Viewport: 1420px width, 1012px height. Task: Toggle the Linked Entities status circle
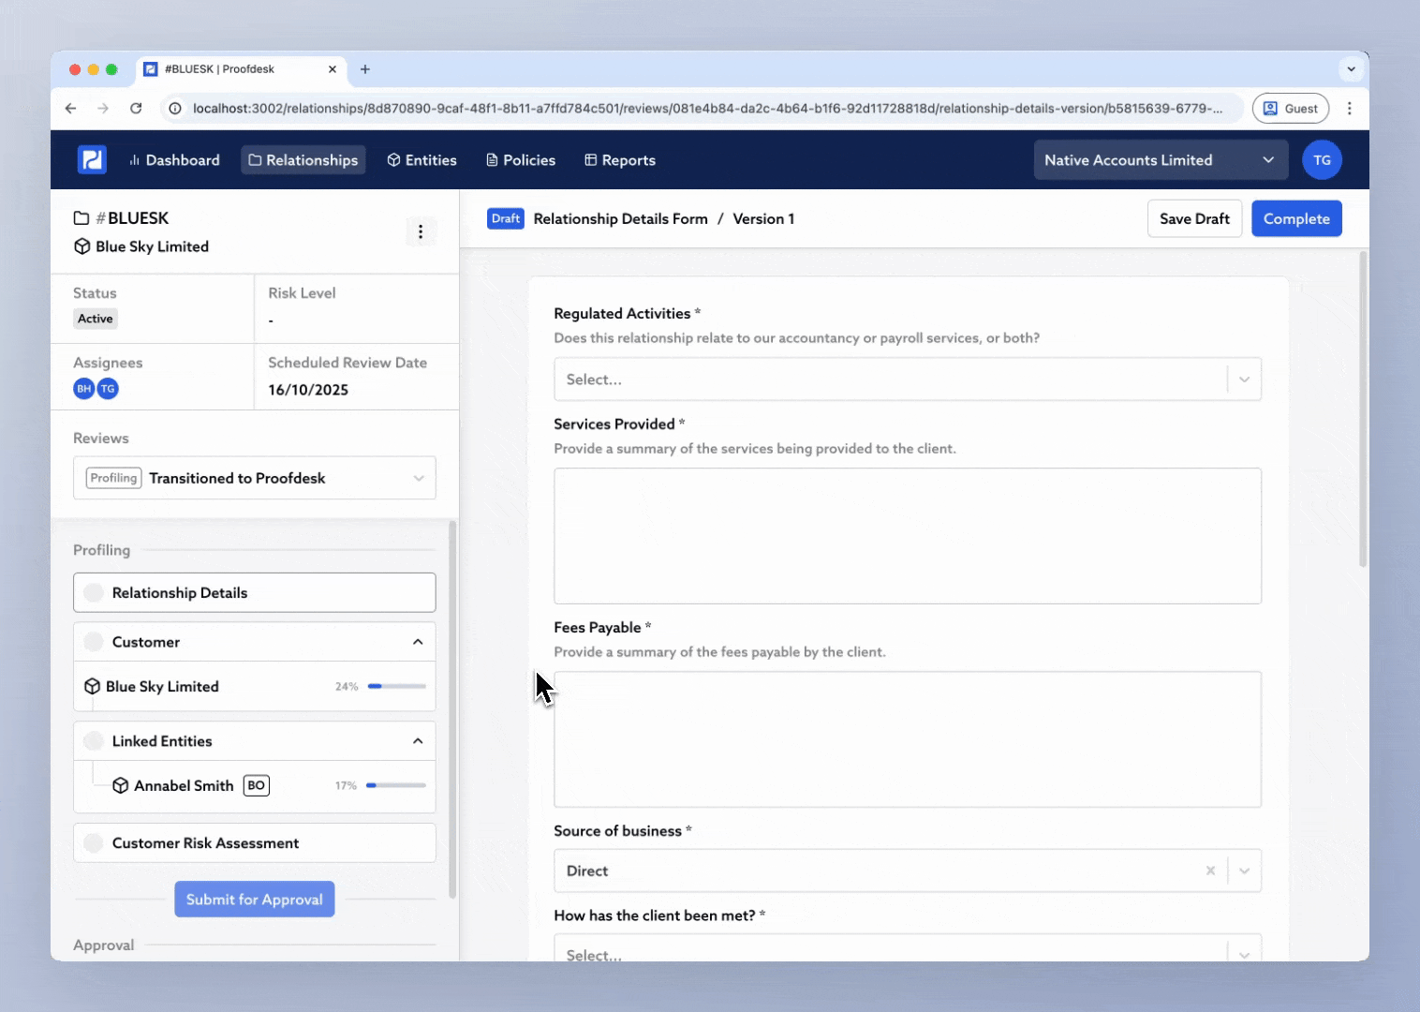point(94,741)
